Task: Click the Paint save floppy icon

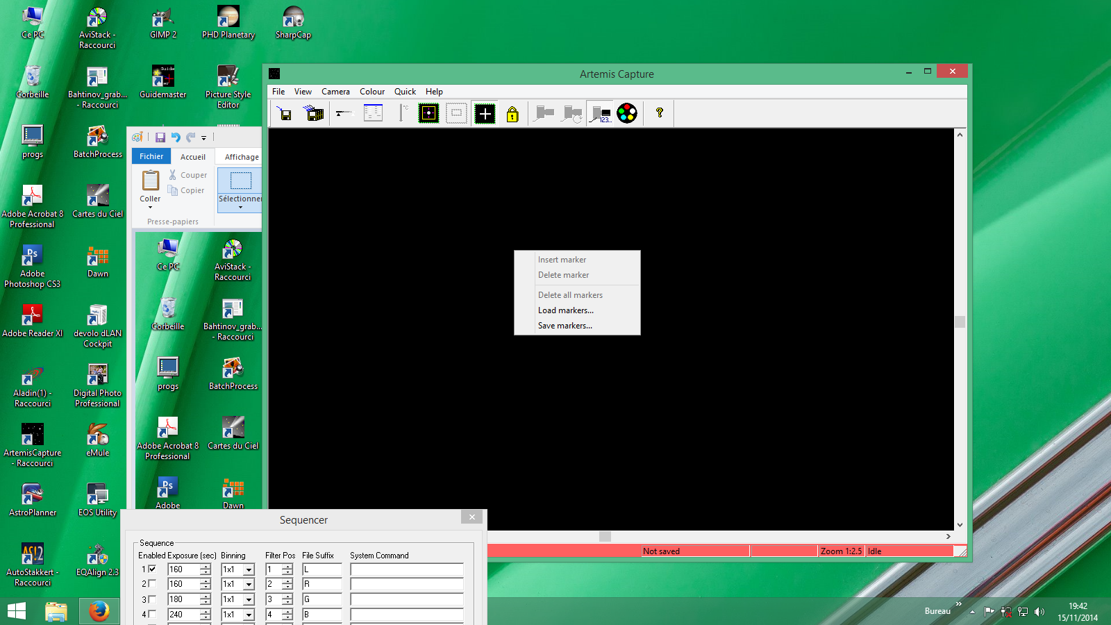Action: tap(160, 137)
